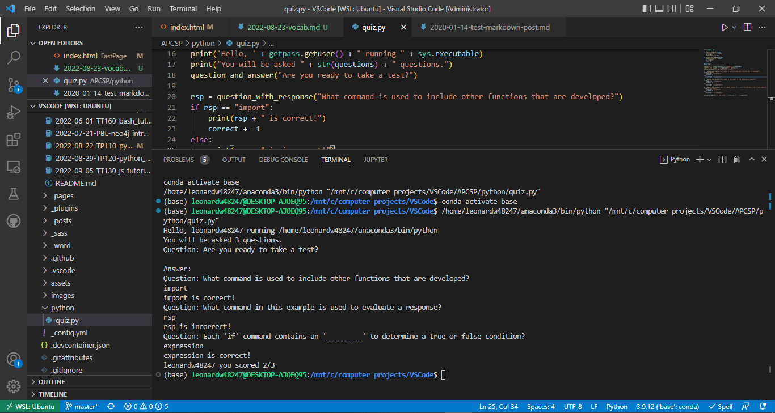The width and height of the screenshot is (775, 413).
Task: Open the GitHub icon in activity bar
Action: [x=14, y=221]
